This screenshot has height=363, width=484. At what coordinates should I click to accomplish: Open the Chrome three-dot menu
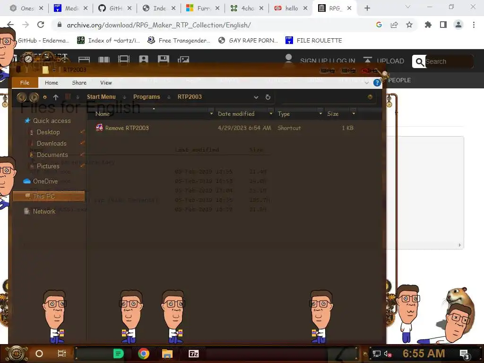474,25
